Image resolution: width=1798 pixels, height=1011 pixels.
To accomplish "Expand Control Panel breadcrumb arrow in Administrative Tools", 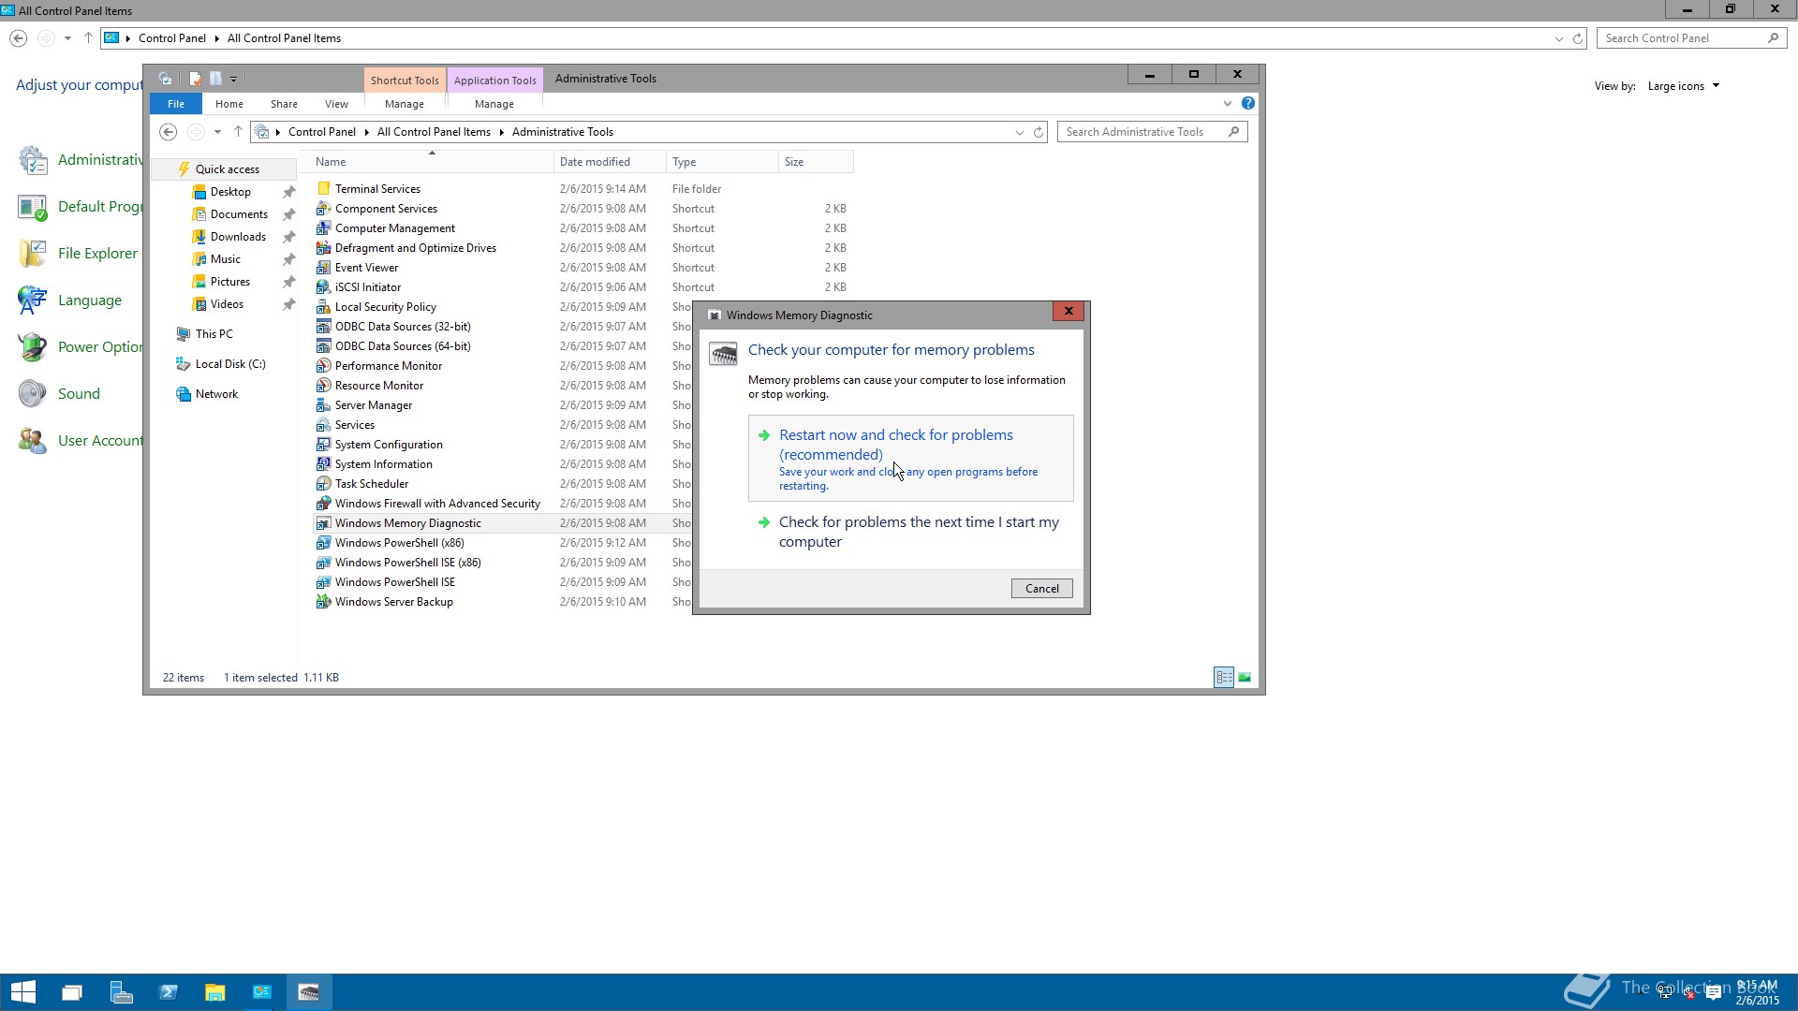I will (367, 132).
